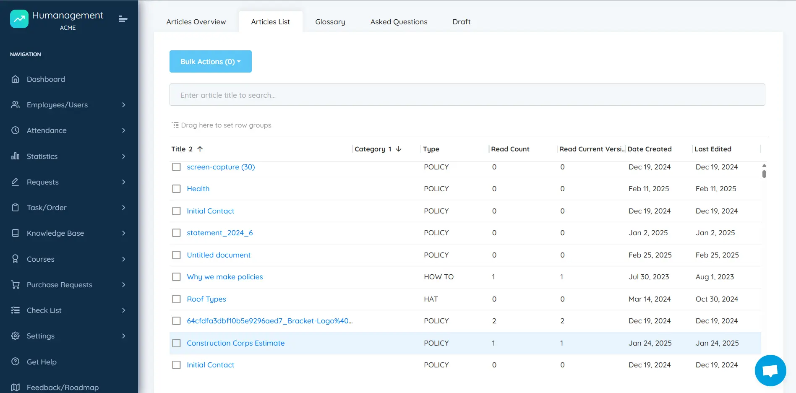Tick the Why we make policies checkbox
The height and width of the screenshot is (393, 796).
click(177, 277)
